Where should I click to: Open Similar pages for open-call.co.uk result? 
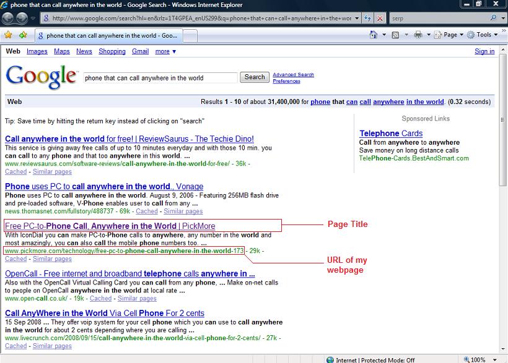137,298
